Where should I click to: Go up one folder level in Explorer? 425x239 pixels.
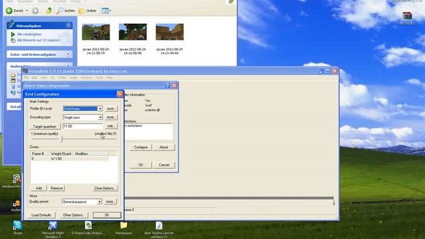click(x=49, y=11)
